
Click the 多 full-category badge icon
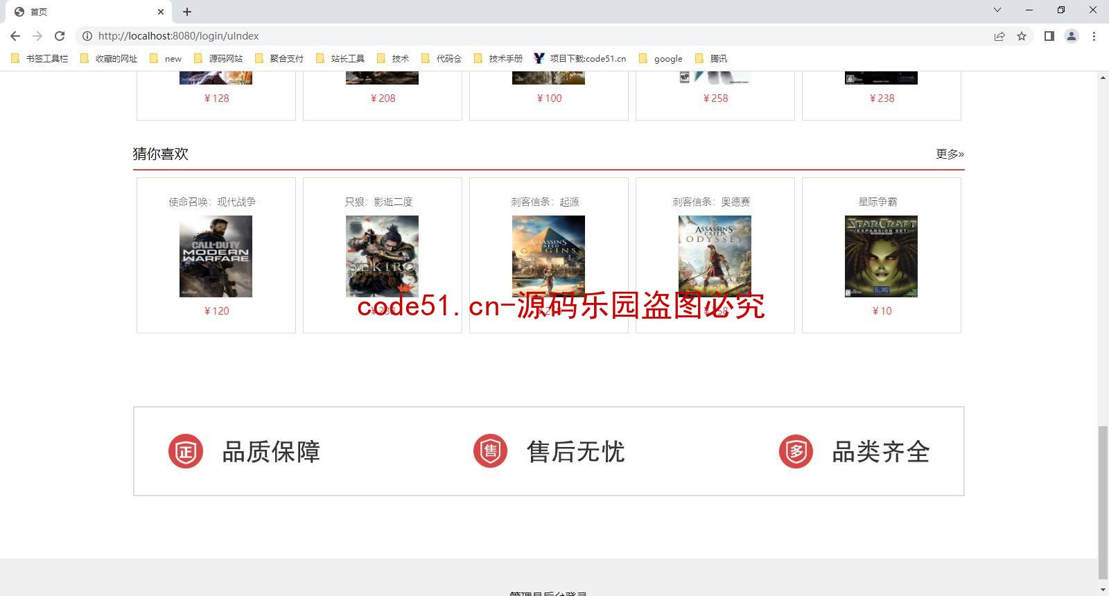click(796, 451)
